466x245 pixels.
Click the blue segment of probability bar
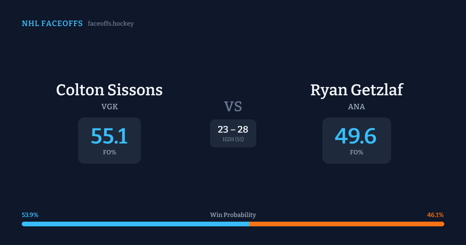click(x=135, y=224)
